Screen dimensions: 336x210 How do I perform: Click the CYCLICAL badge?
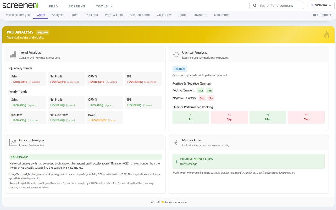[x=180, y=69]
